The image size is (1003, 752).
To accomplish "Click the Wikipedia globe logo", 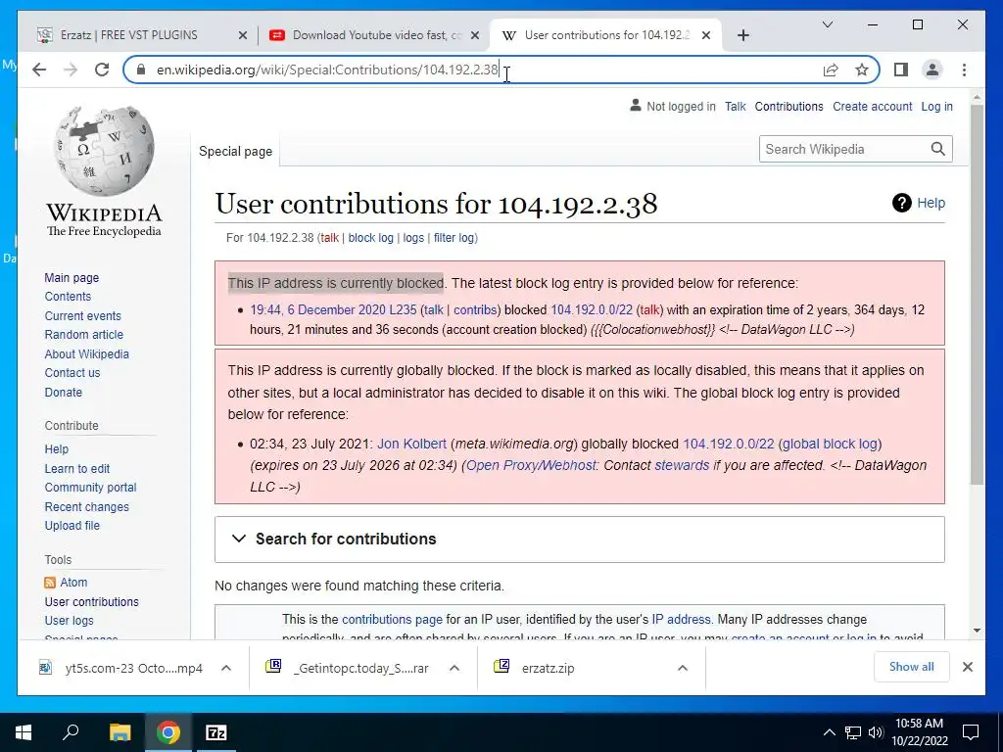I will pyautogui.click(x=104, y=151).
